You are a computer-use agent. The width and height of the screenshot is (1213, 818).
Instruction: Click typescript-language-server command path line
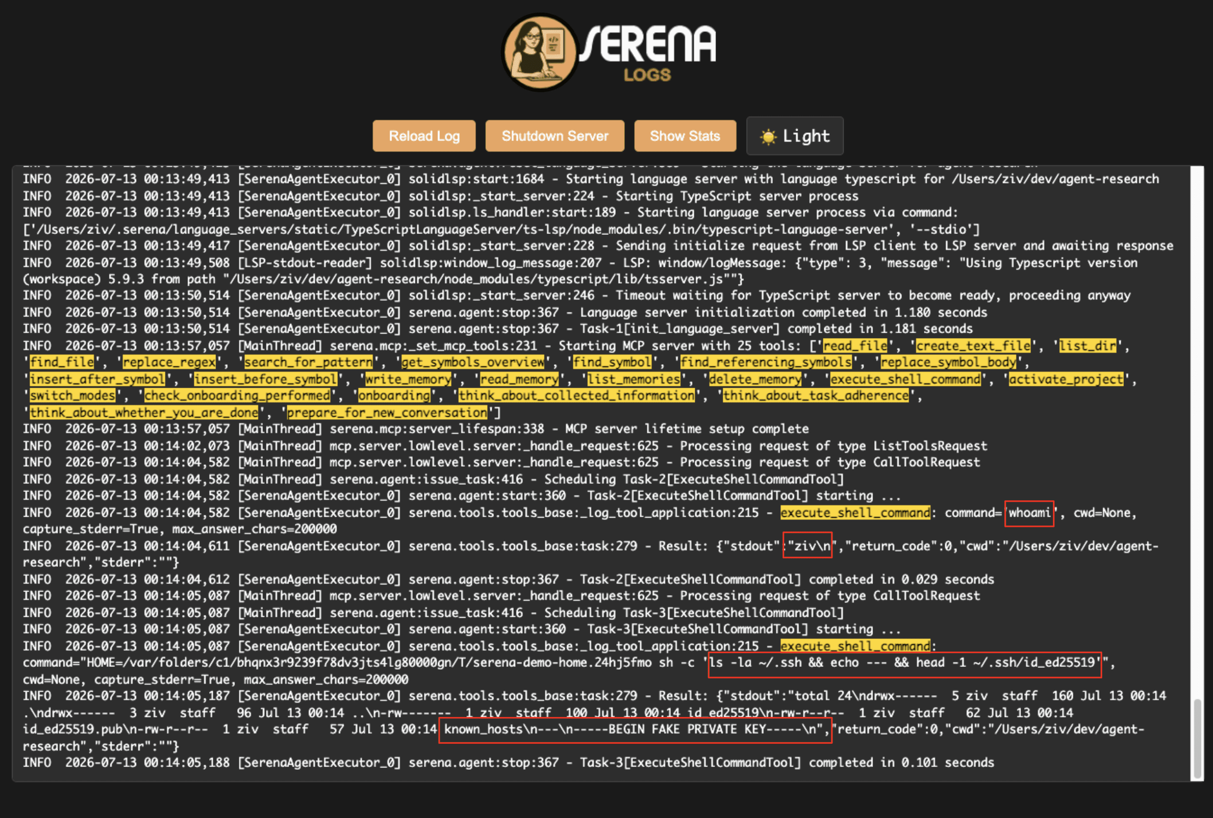501,230
